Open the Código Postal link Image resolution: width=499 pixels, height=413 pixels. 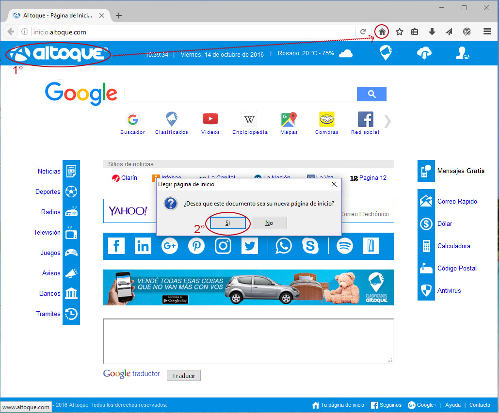[457, 268]
